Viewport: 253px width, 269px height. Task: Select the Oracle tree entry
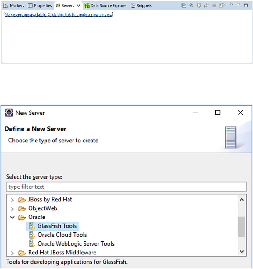[37, 217]
